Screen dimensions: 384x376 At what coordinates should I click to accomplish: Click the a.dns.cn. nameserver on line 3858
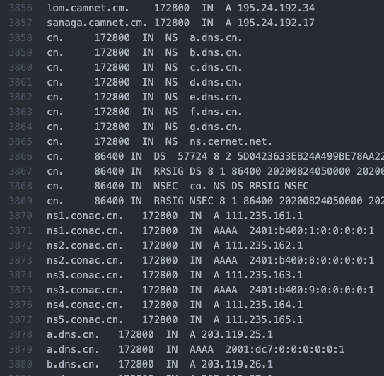click(216, 38)
